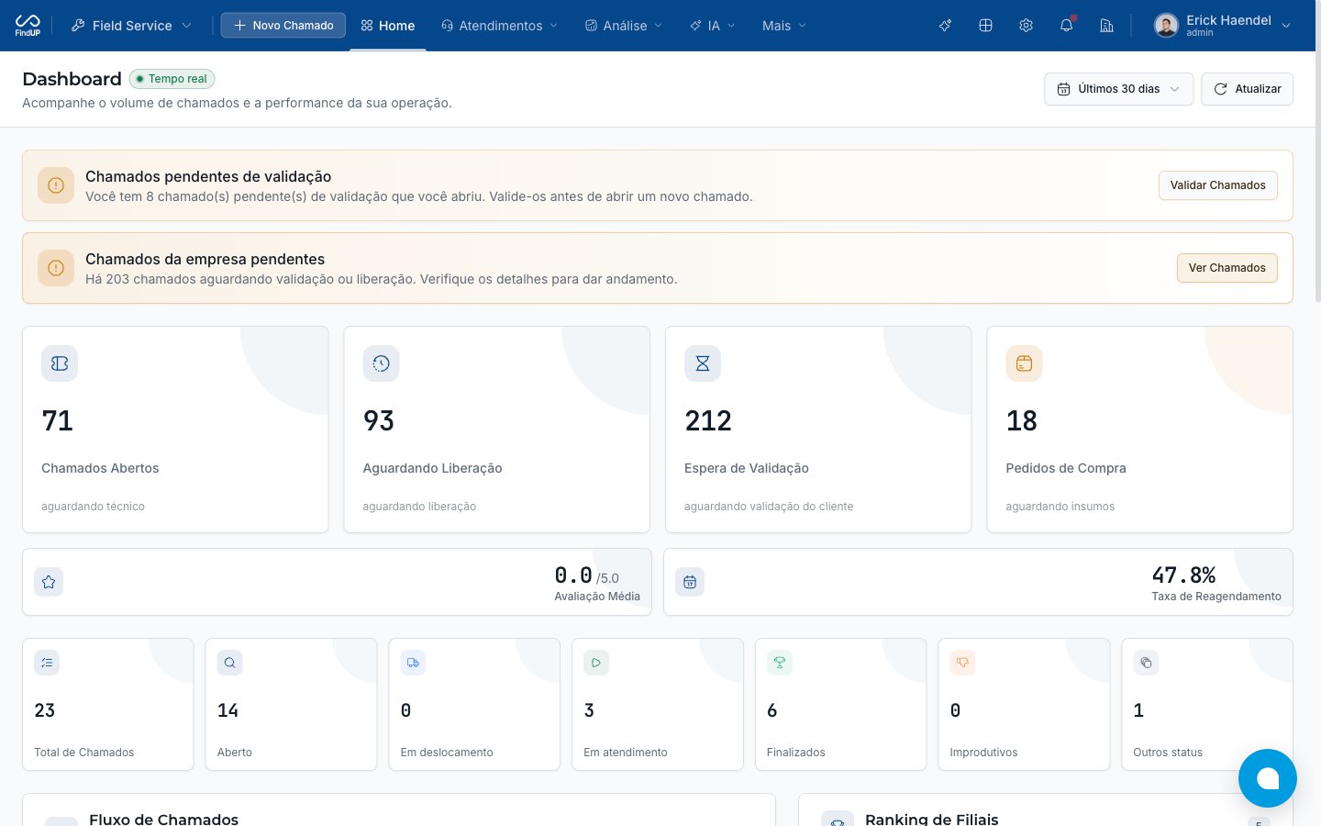Viewport: 1321px width, 826px height.
Task: Click the calendar icon for Taxa de Reagendamento
Action: click(690, 582)
